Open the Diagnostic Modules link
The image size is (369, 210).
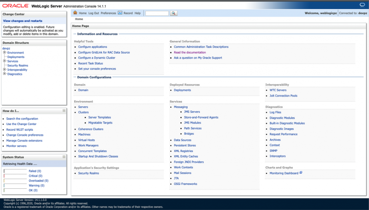point(282,118)
